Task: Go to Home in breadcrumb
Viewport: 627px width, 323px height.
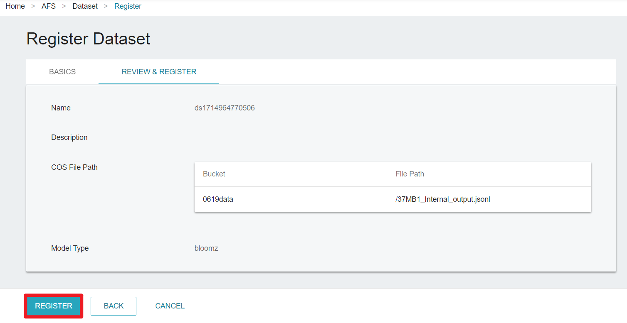Action: pos(15,6)
